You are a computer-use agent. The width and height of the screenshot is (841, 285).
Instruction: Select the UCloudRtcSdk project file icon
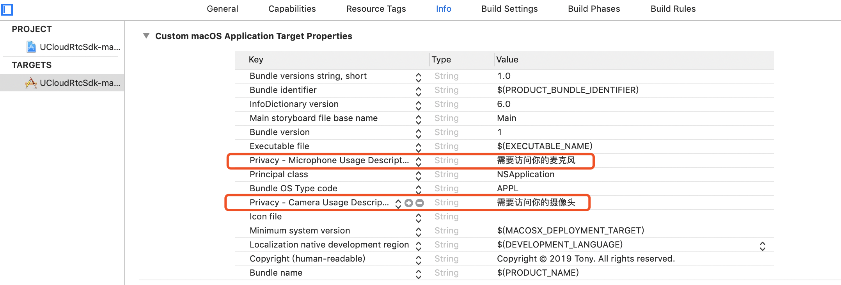point(31,47)
